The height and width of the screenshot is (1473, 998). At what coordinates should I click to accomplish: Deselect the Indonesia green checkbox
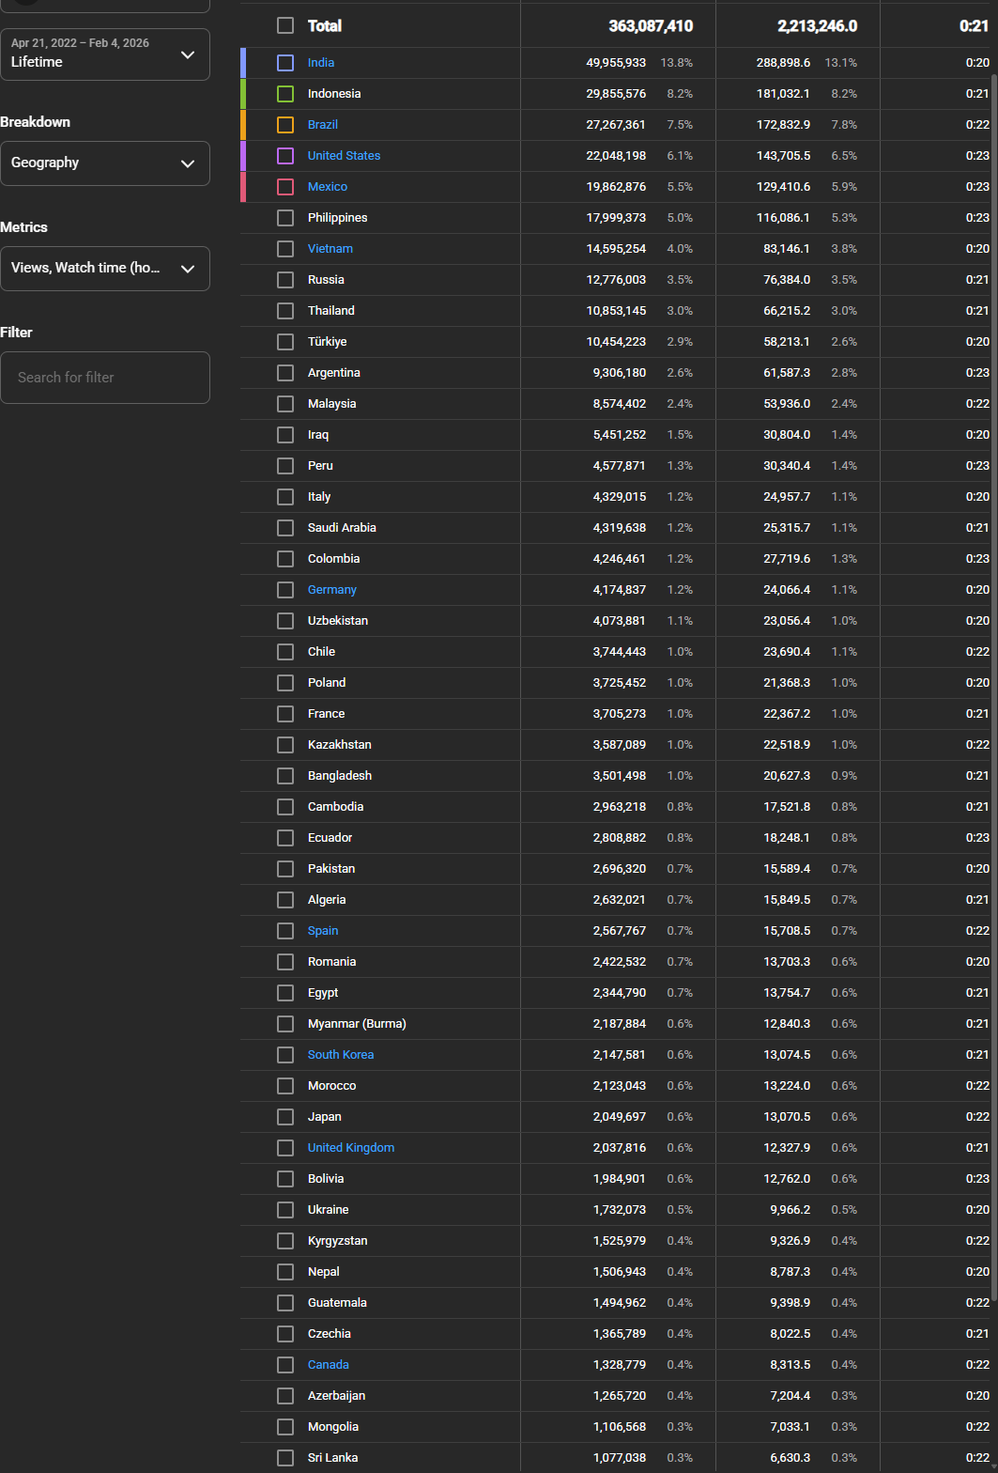(285, 94)
